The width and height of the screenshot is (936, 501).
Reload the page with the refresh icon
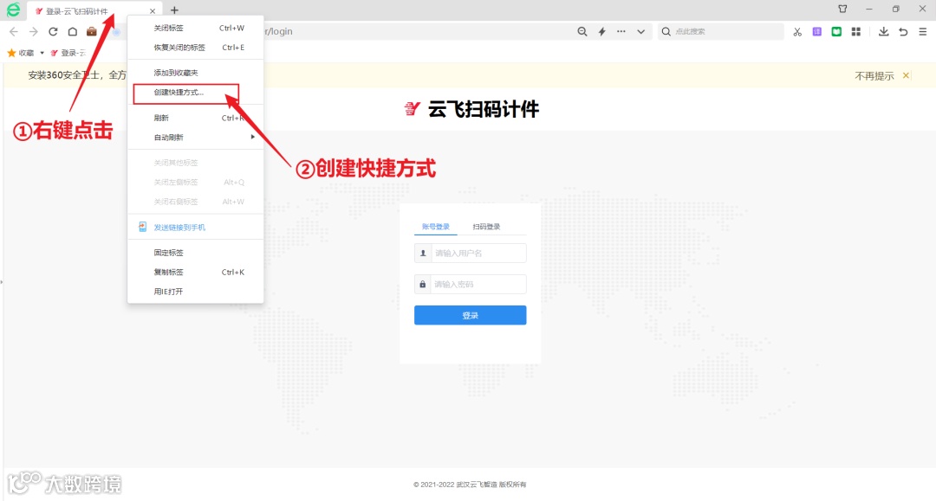click(53, 31)
